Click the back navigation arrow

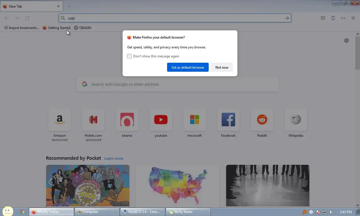[7, 18]
